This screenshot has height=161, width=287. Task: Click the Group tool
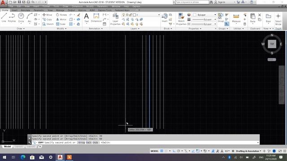point(221,18)
